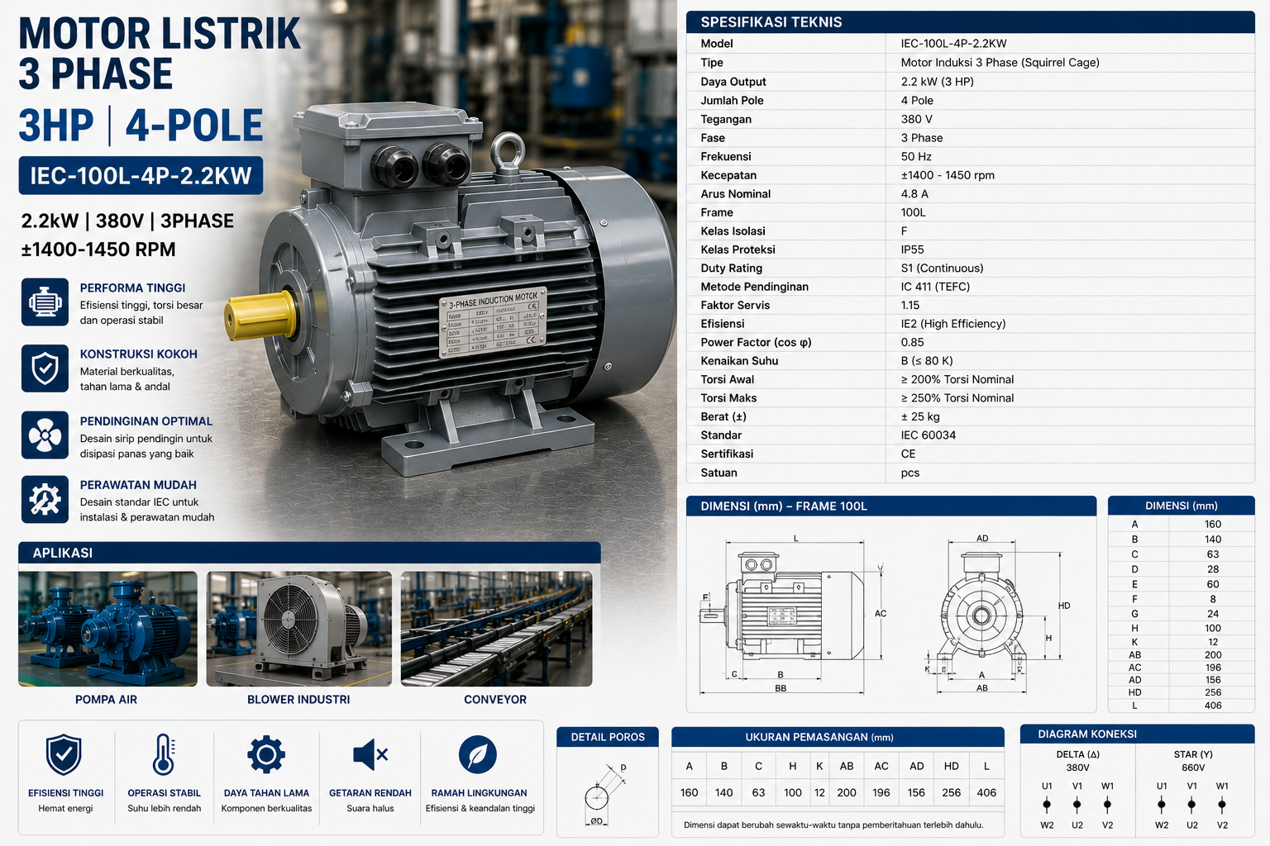
Task: Click the Pendinginan Optimal fan icon
Action: (x=45, y=435)
